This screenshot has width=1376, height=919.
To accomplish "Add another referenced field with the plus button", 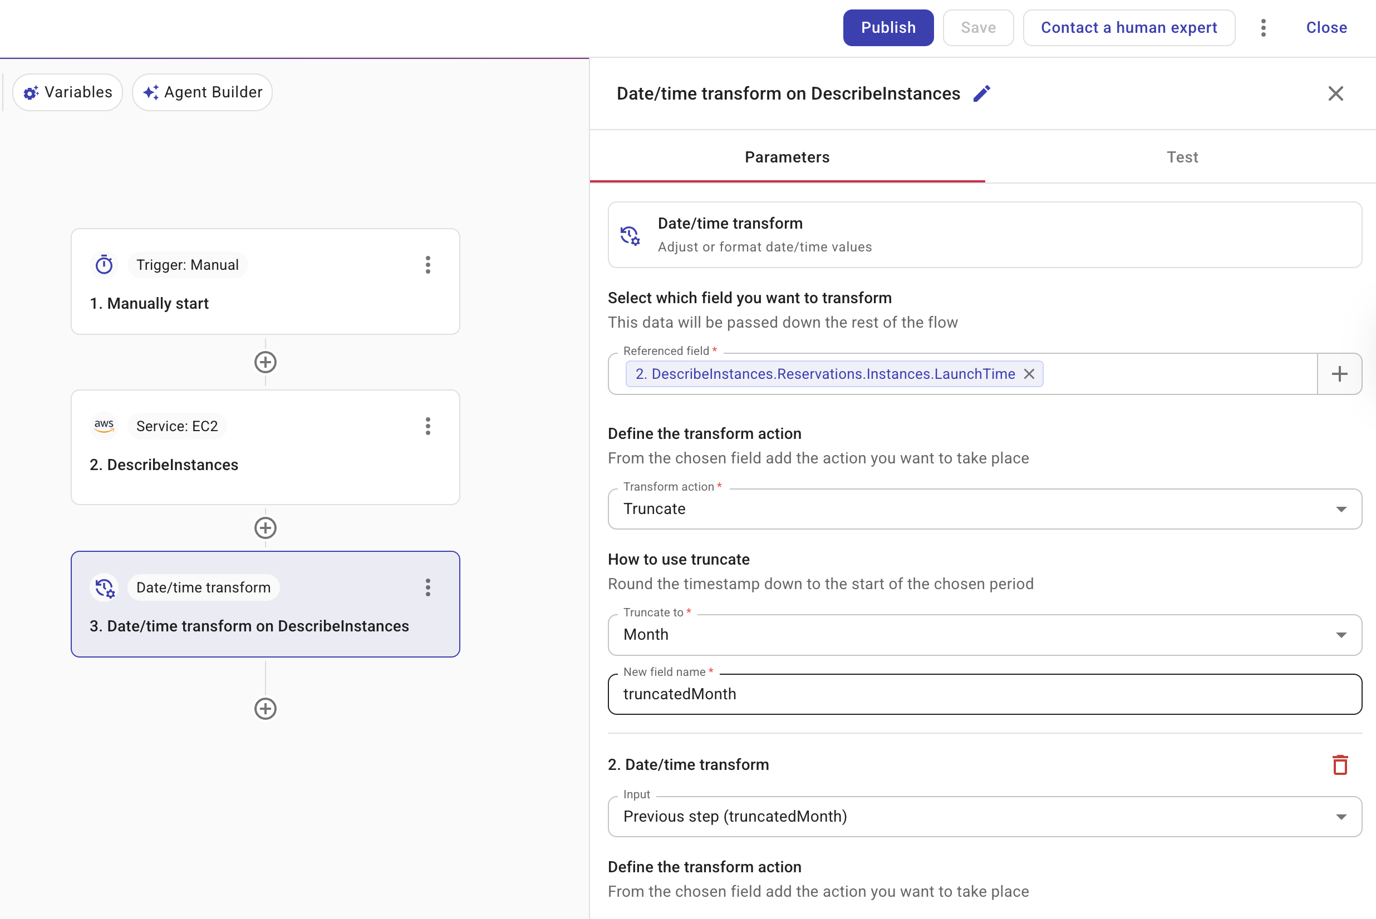I will coord(1339,374).
